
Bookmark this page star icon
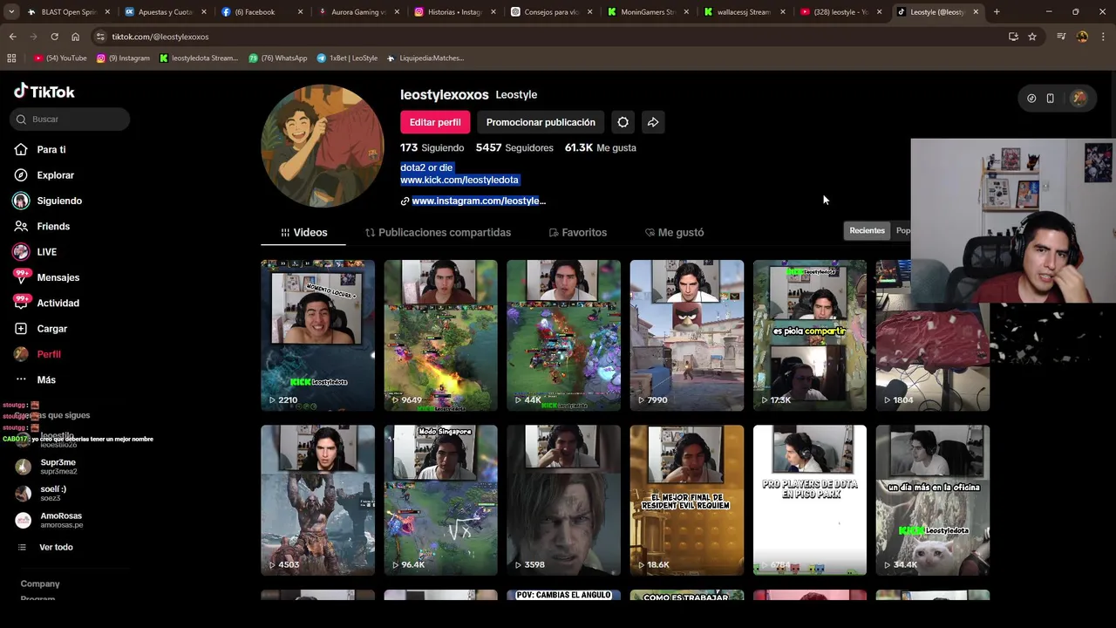[1032, 37]
